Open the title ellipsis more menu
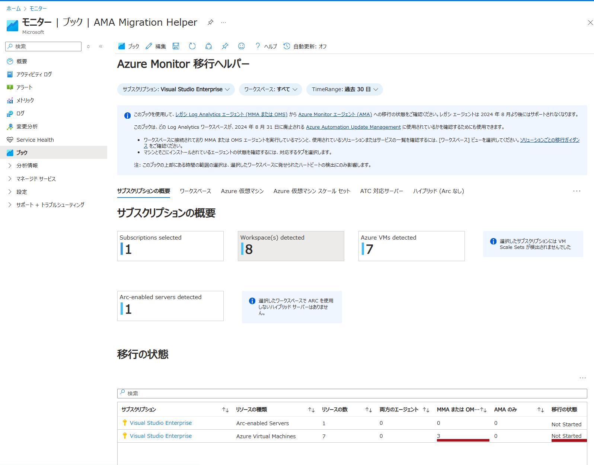The image size is (594, 465). 223,22
